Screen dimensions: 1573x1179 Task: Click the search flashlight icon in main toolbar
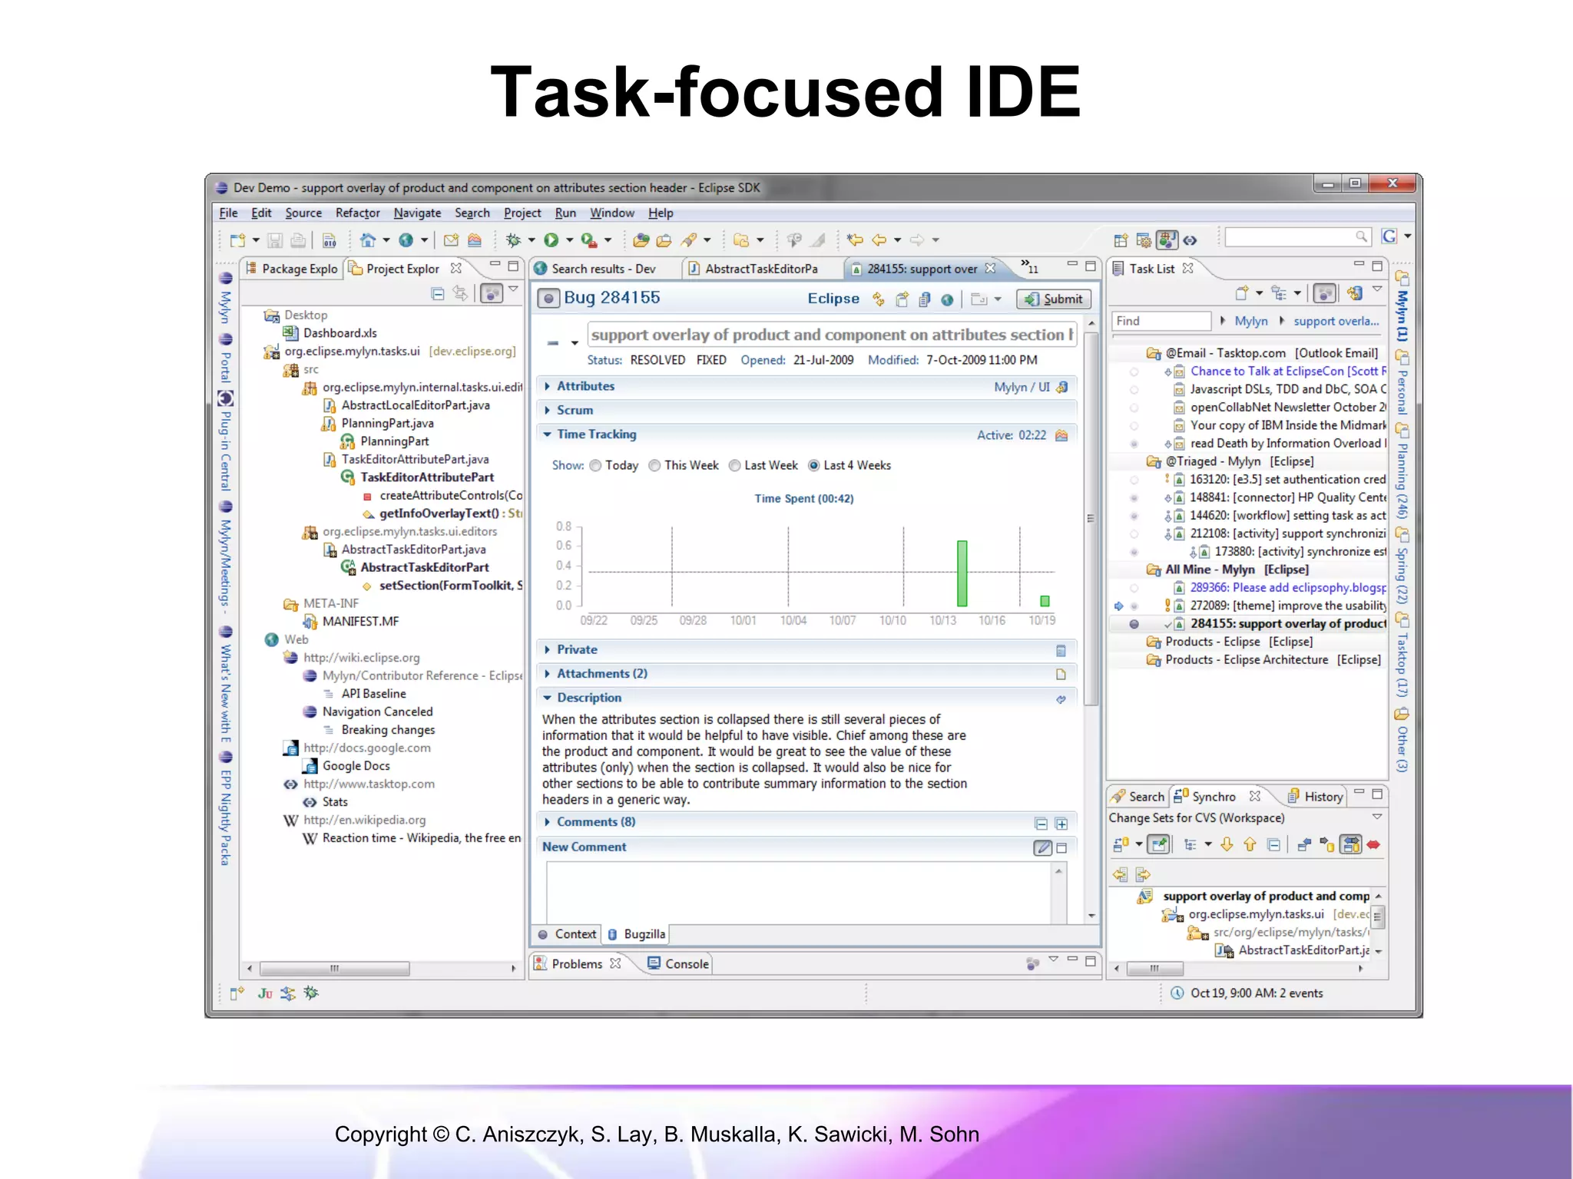[x=689, y=240]
